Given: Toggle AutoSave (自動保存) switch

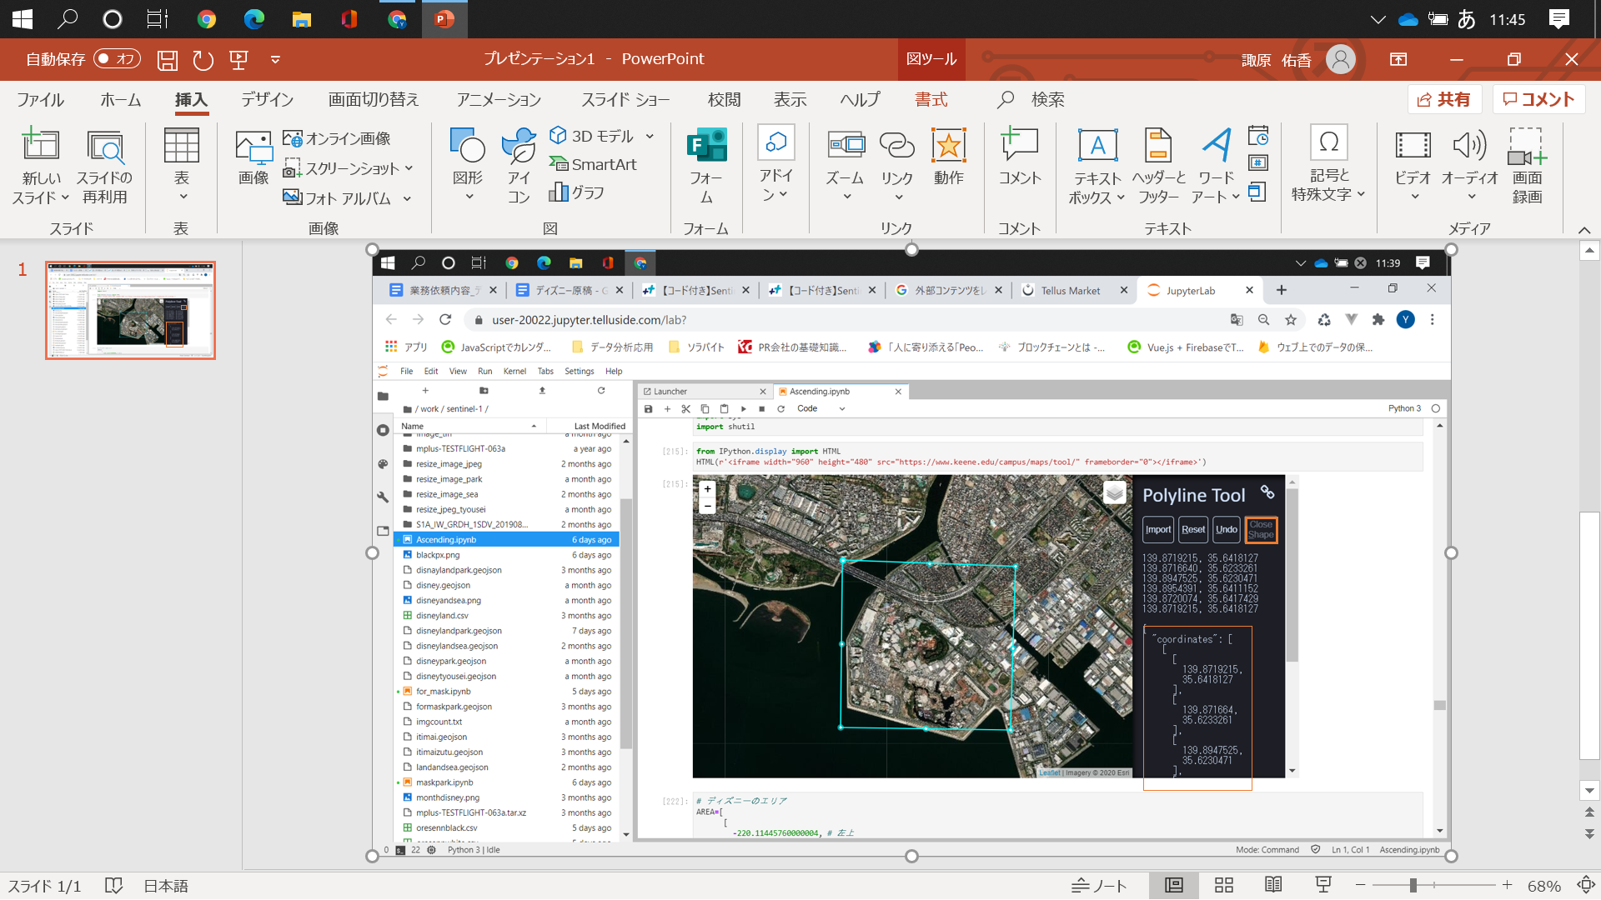Looking at the screenshot, I should [117, 59].
